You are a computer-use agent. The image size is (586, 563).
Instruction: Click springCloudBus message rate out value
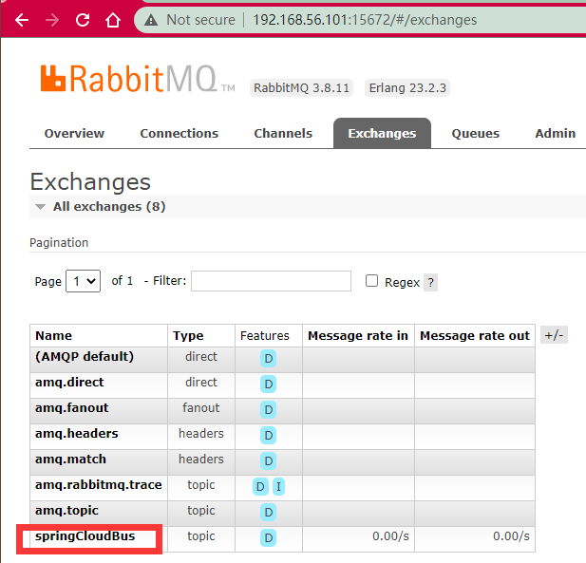click(x=511, y=536)
